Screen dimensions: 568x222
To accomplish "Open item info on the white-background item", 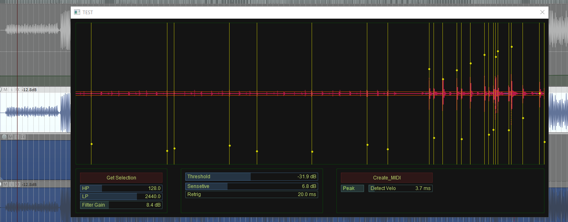I will [12, 90].
